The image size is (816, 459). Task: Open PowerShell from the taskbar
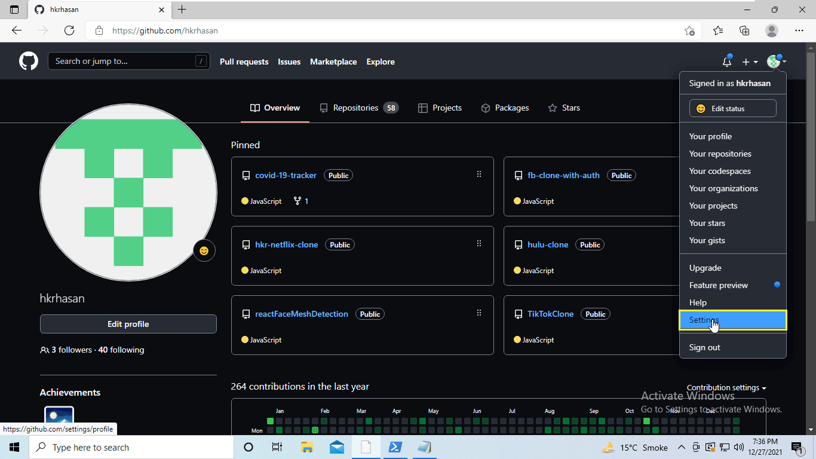coord(395,447)
